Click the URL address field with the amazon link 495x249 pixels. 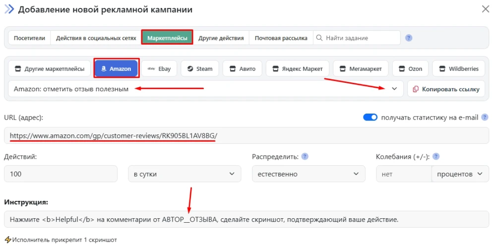click(x=246, y=136)
